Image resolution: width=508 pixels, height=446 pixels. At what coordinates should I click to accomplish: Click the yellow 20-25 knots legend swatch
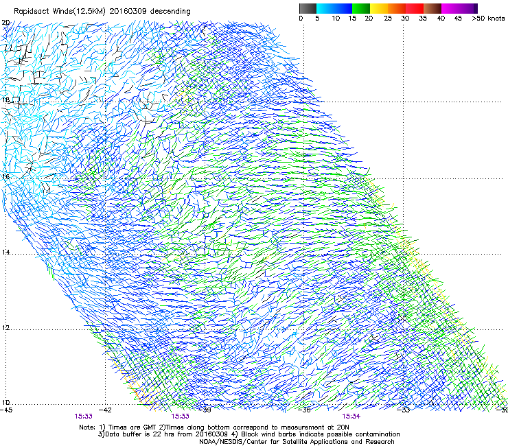(x=379, y=8)
